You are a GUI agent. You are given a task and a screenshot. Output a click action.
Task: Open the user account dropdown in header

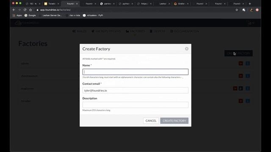click(x=251, y=23)
